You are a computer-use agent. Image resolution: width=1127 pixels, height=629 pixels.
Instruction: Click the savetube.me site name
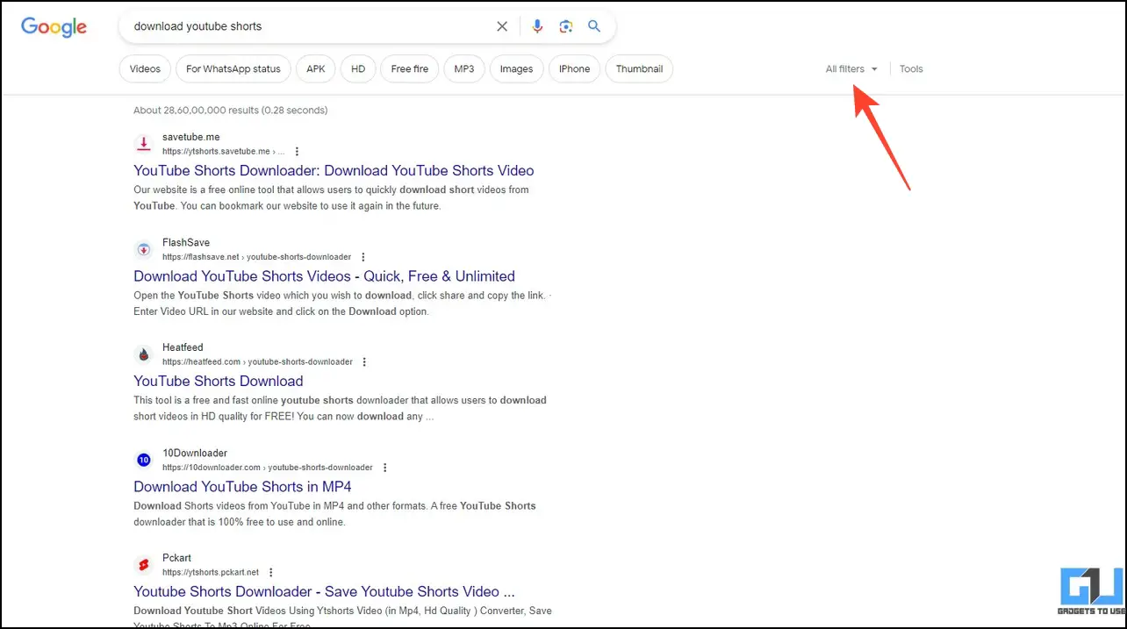coord(191,137)
